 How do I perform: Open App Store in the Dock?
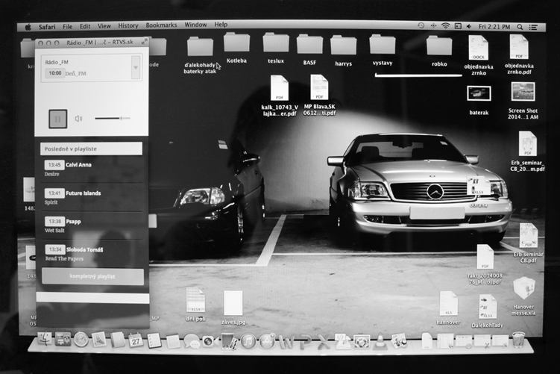pos(267,341)
